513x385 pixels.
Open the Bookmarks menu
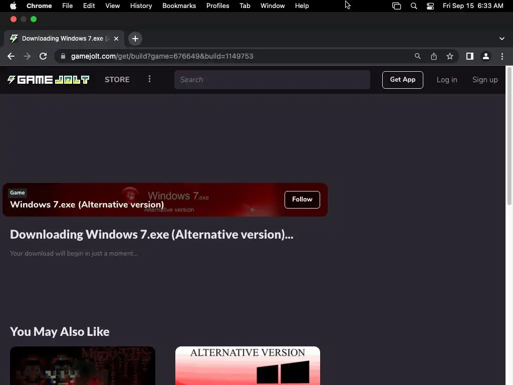tap(179, 6)
